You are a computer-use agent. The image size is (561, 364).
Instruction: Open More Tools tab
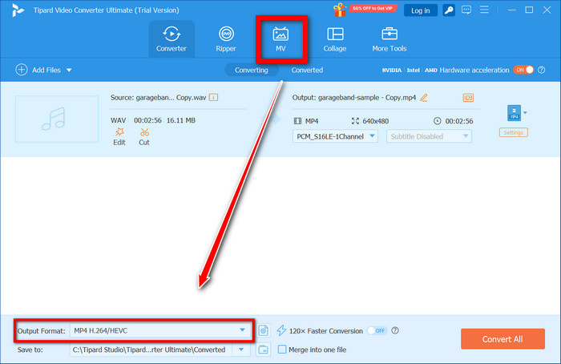[x=389, y=39]
